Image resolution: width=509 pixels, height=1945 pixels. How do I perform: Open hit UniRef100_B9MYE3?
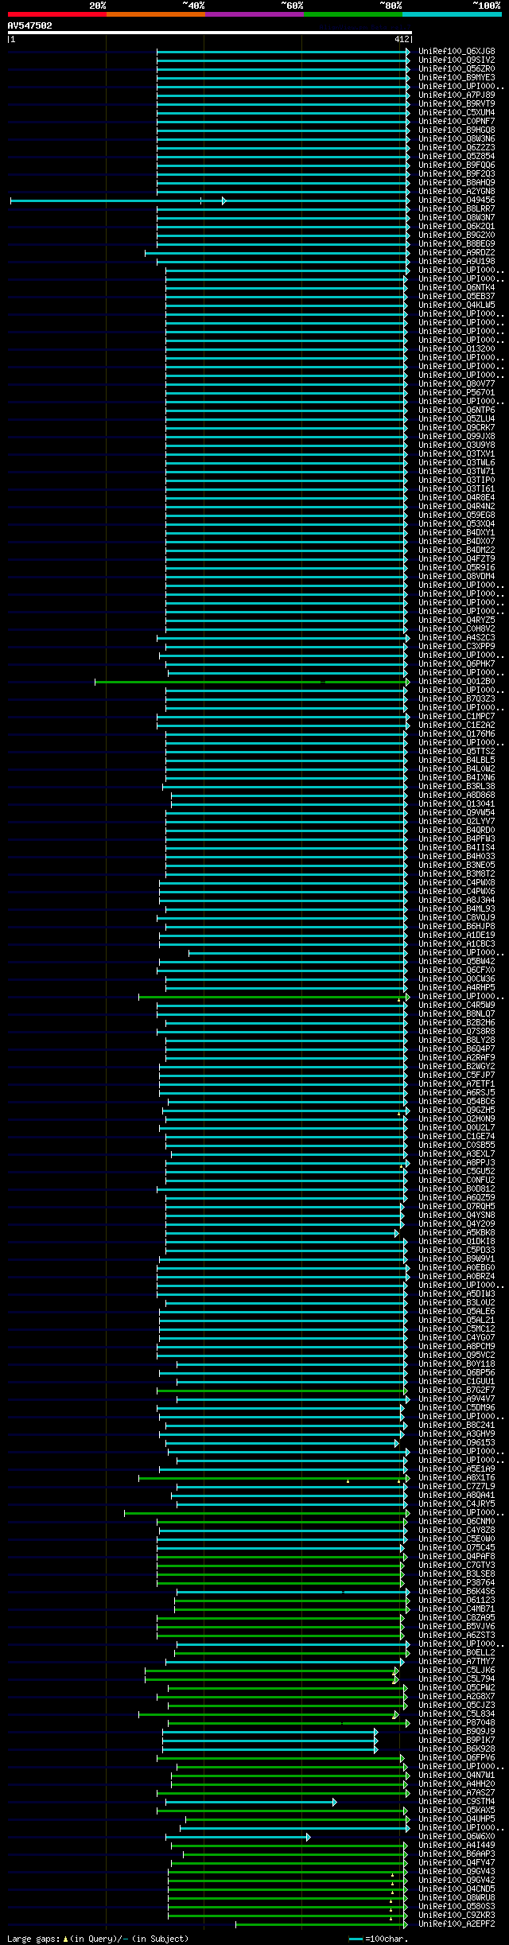(457, 78)
